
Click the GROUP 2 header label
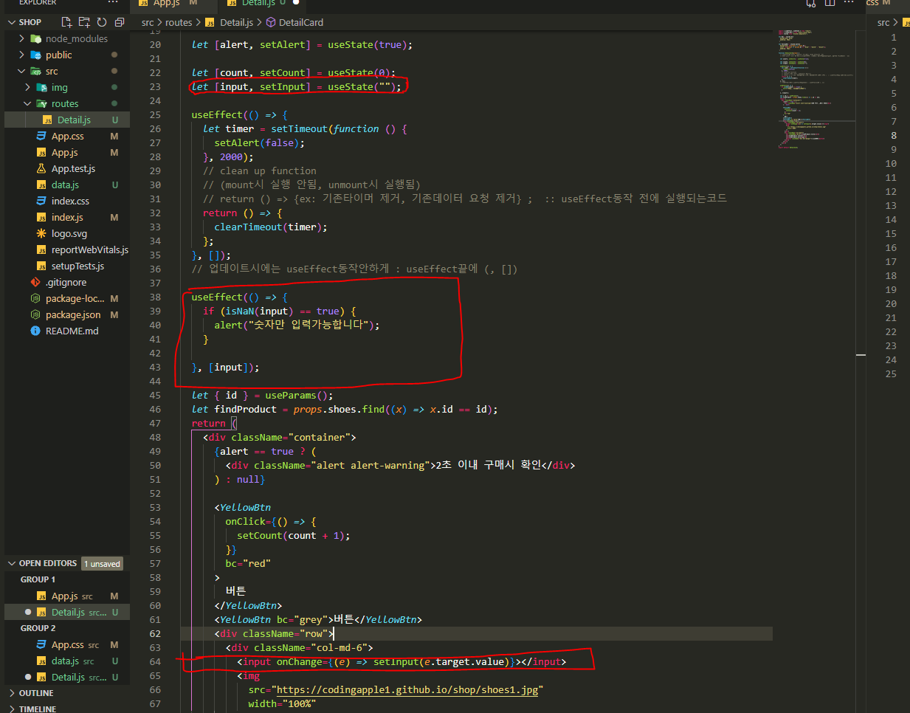click(38, 628)
